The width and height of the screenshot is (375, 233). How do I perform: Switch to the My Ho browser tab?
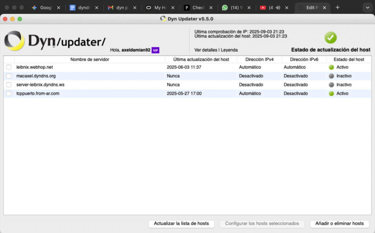[160, 8]
